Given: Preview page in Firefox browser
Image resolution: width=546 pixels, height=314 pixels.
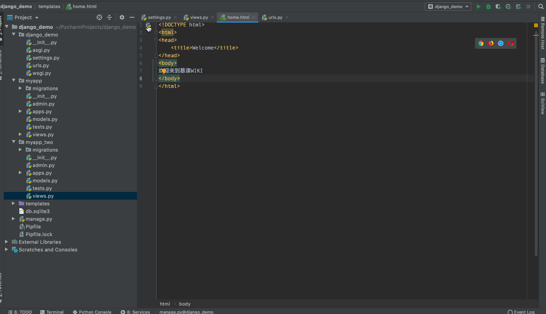Looking at the screenshot, I should tap(491, 43).
